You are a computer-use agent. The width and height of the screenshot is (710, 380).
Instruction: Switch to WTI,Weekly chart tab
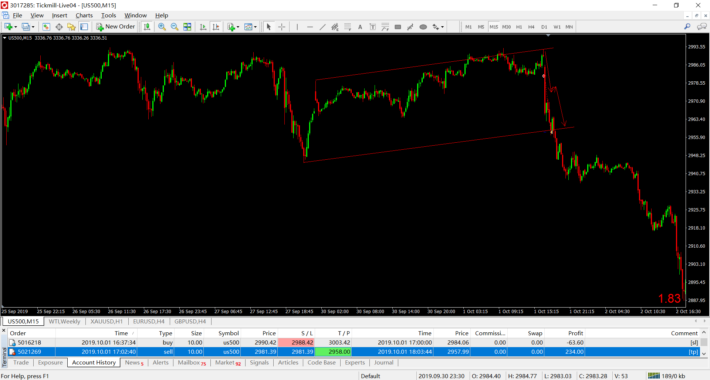click(x=64, y=321)
